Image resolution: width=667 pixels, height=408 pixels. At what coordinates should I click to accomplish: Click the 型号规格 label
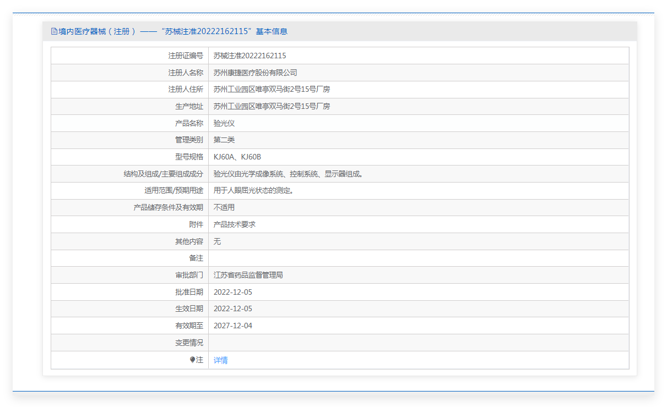click(189, 157)
